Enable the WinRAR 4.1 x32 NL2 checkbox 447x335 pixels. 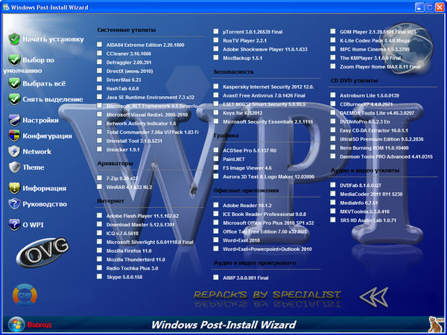(99, 187)
